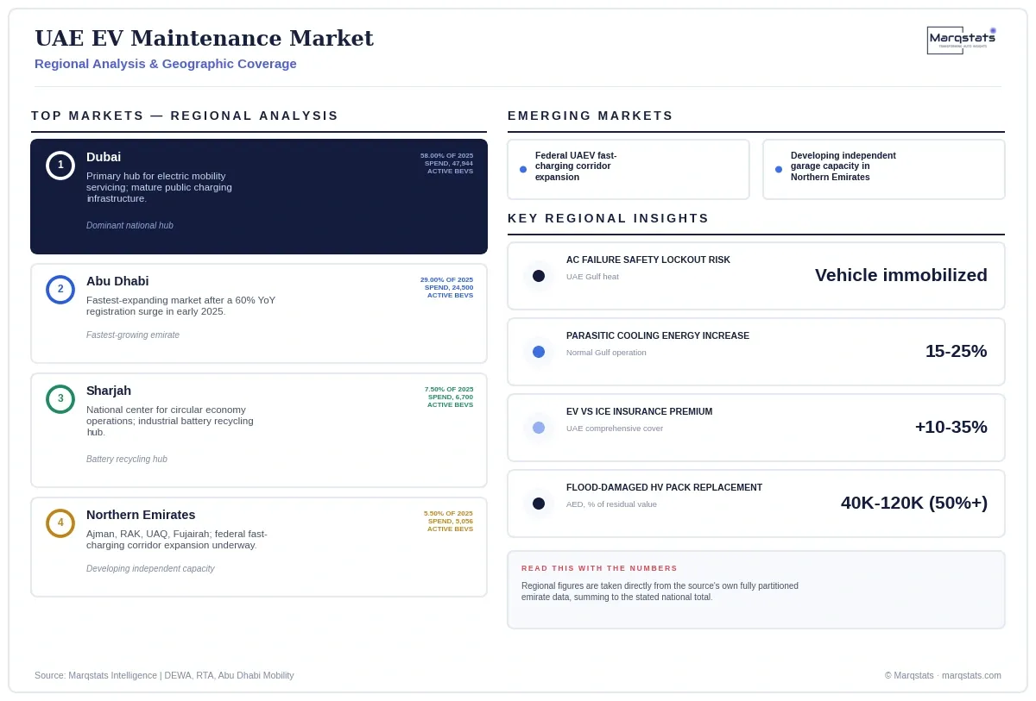This screenshot has height=701, width=1036.
Task: Click the '40K-120K (50%+)' value
Action: (x=914, y=503)
